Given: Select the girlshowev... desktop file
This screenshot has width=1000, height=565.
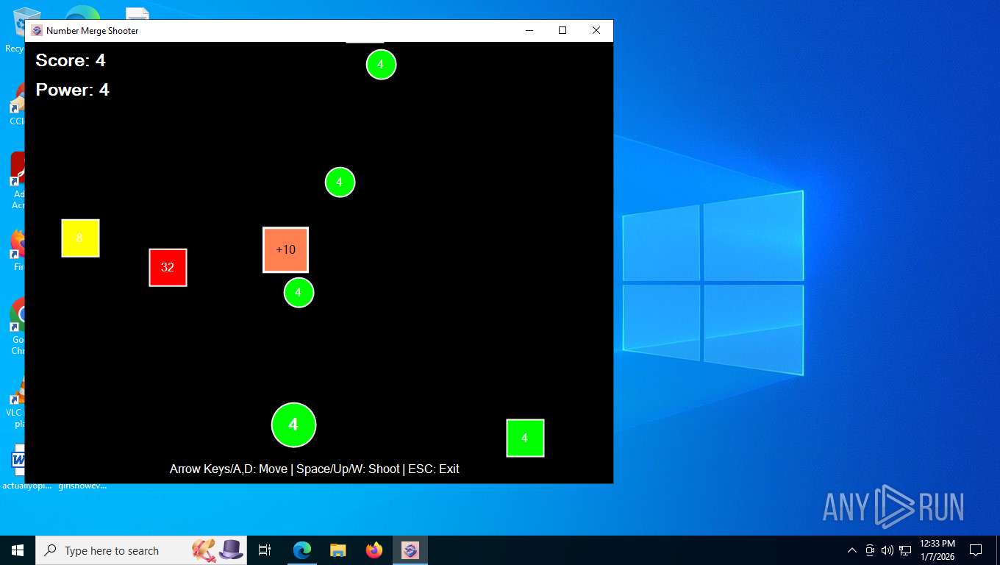Looking at the screenshot, I should tap(82, 486).
